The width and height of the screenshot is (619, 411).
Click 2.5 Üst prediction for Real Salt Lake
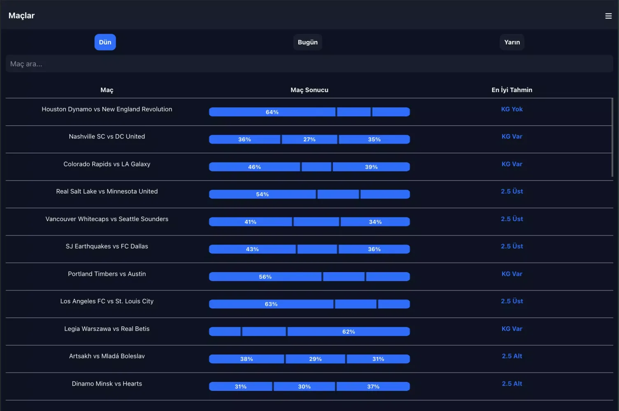(512, 191)
